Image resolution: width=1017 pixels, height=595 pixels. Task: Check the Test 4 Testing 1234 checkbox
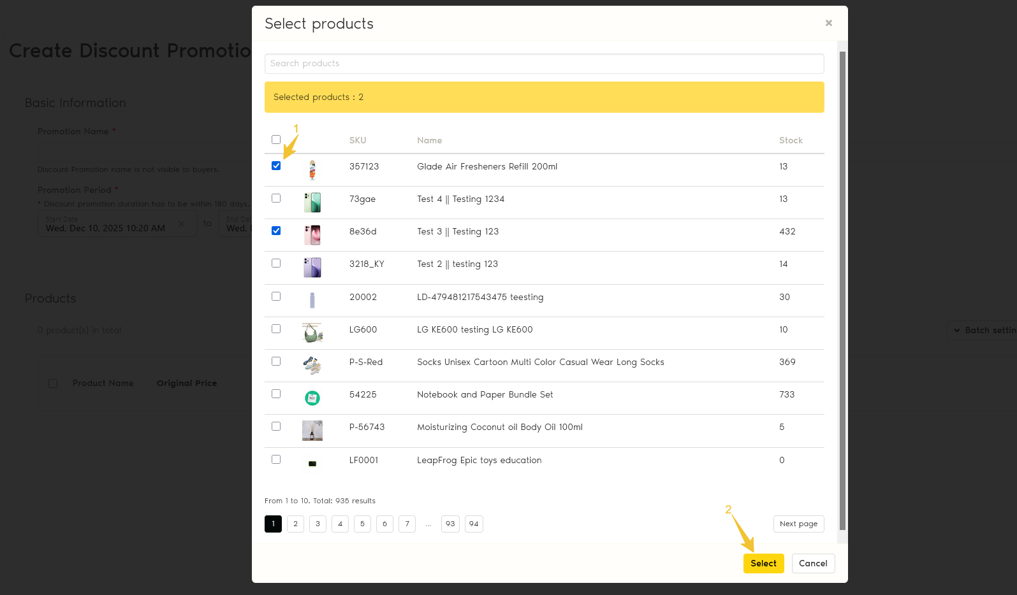[x=276, y=198]
